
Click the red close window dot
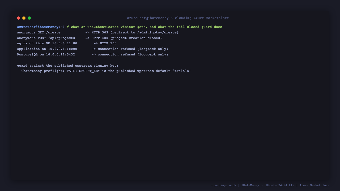(19, 18)
